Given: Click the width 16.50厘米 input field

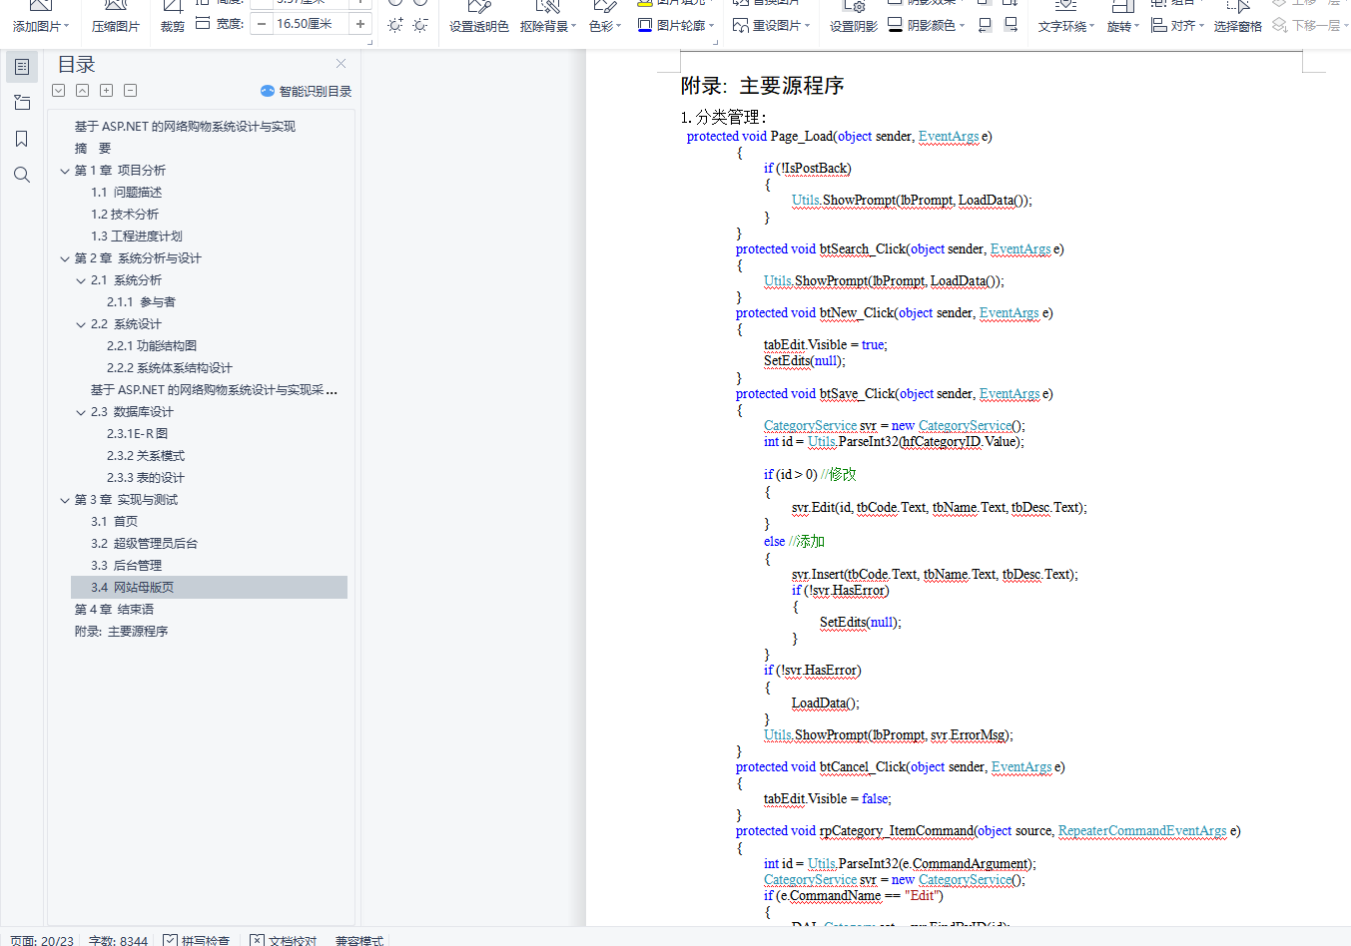Looking at the screenshot, I should [311, 24].
